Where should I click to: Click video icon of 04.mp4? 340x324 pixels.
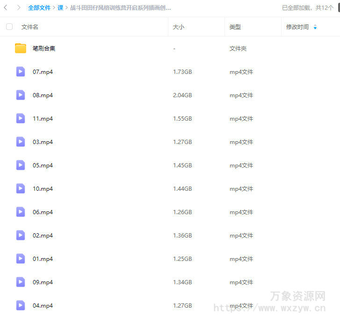pos(21,305)
